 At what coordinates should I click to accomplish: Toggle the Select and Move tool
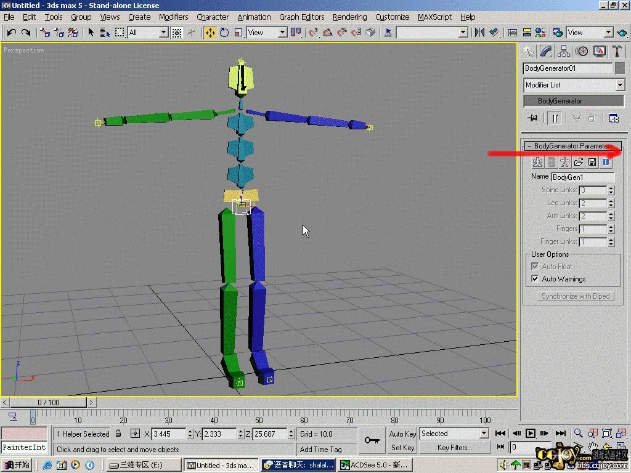click(210, 33)
